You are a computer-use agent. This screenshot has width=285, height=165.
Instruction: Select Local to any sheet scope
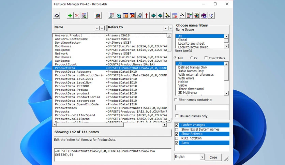click(x=191, y=43)
